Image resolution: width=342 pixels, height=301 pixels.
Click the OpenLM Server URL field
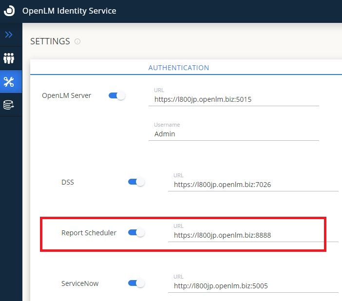pos(233,99)
